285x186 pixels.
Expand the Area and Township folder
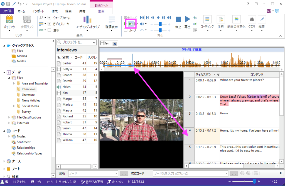point(14,83)
